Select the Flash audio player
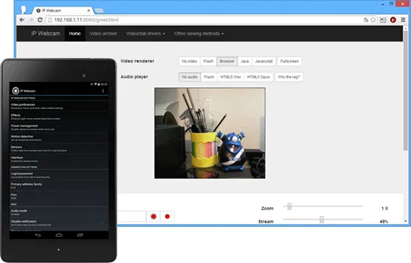411x263 pixels. pos(209,77)
